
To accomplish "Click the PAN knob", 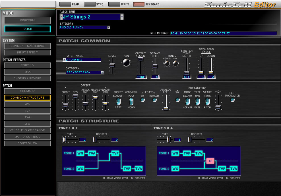I will [126, 63].
